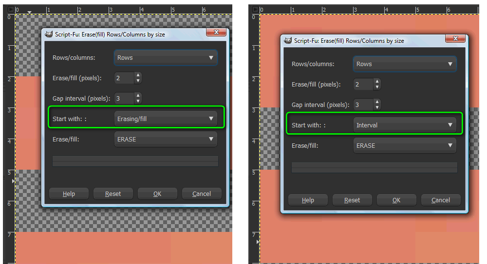Decrease Gap interval value in left dialog
The height and width of the screenshot is (264, 487).
coord(138,101)
